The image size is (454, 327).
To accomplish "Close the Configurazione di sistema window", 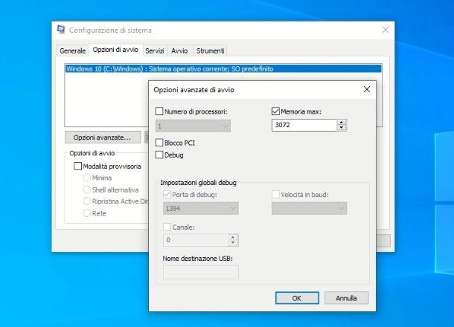I will click(385, 30).
